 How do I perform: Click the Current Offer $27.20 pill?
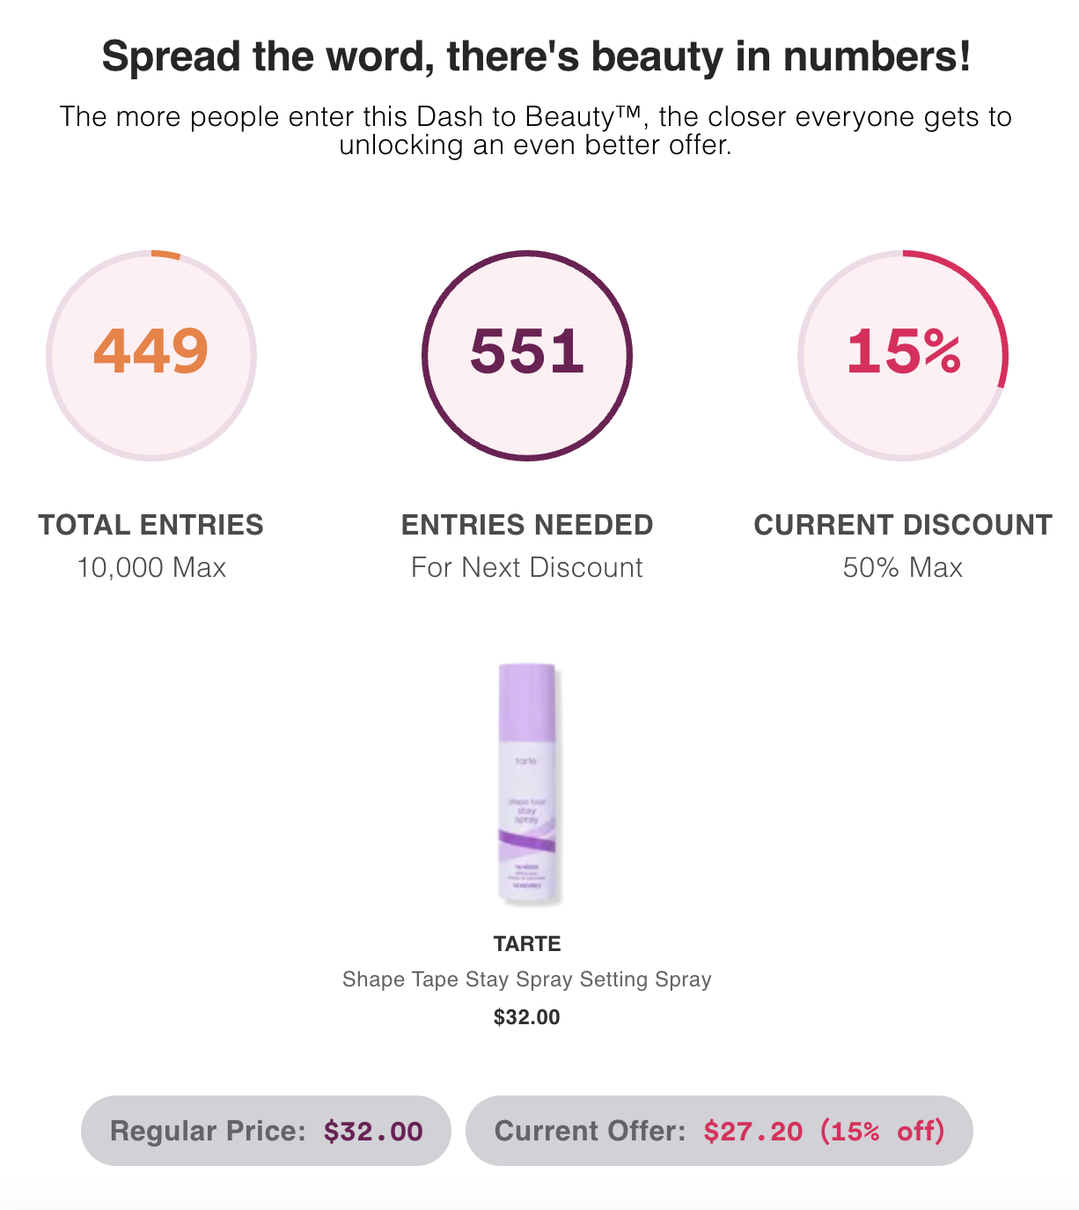tap(719, 1131)
